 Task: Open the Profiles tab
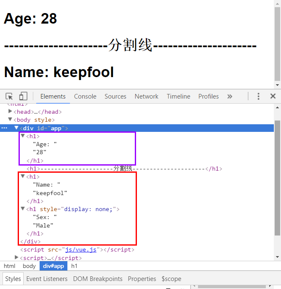point(209,96)
